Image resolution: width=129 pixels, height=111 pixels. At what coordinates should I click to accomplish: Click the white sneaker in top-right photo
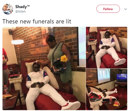(x=120, y=62)
